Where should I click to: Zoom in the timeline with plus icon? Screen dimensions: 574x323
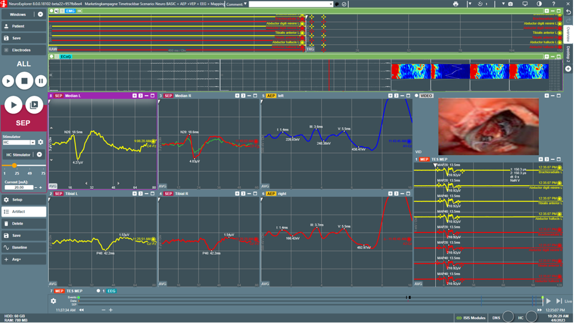tap(111, 310)
